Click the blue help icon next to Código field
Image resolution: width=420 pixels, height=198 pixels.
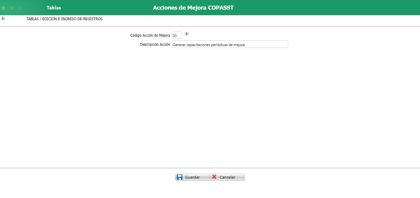coord(186,34)
